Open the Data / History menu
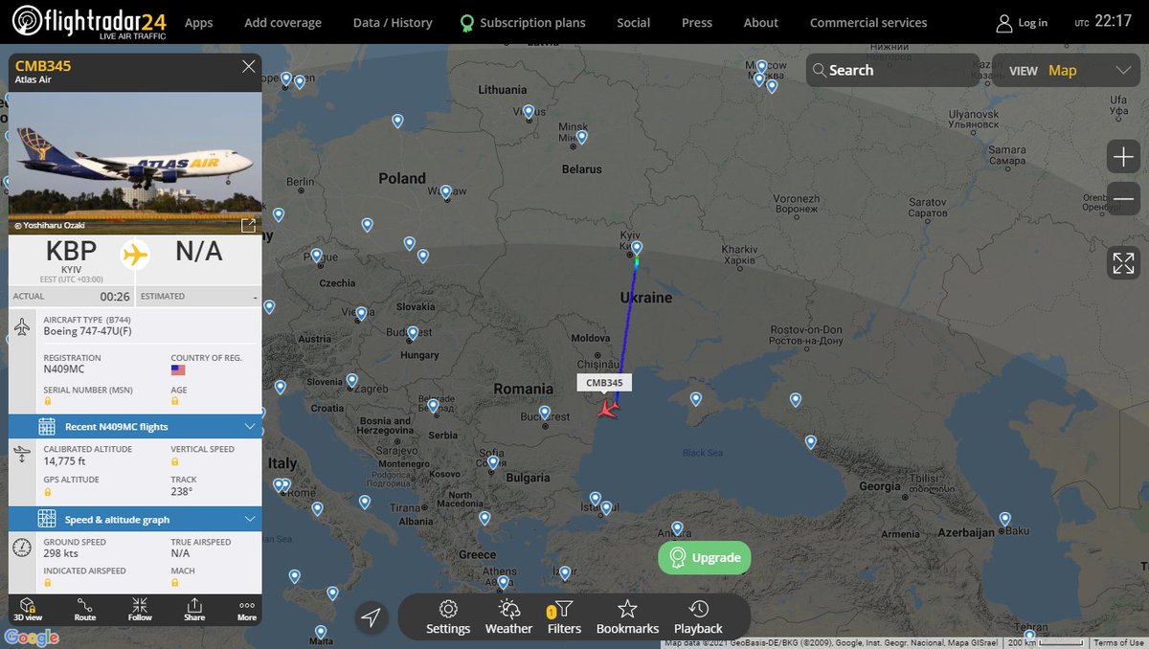Viewport: 1149px width, 649px height. 393,22
